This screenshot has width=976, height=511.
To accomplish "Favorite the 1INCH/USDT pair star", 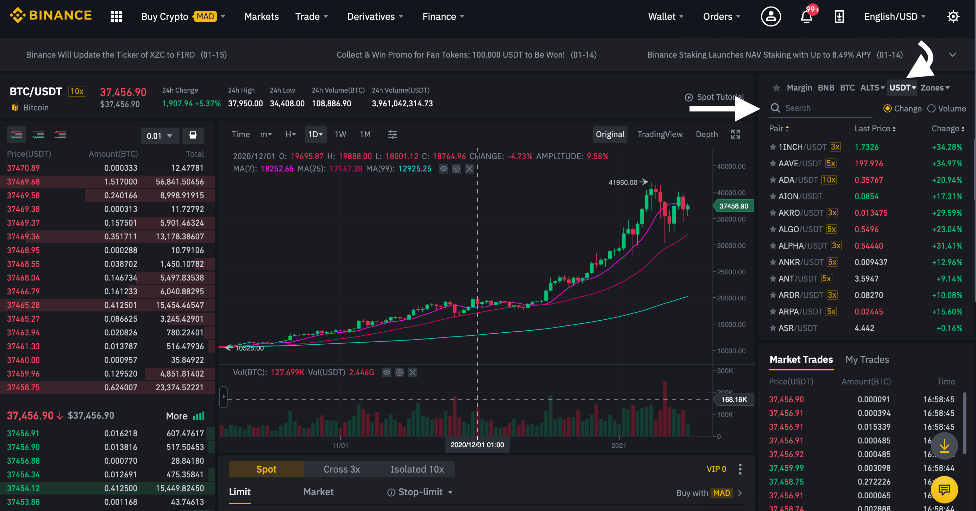I will (x=772, y=147).
